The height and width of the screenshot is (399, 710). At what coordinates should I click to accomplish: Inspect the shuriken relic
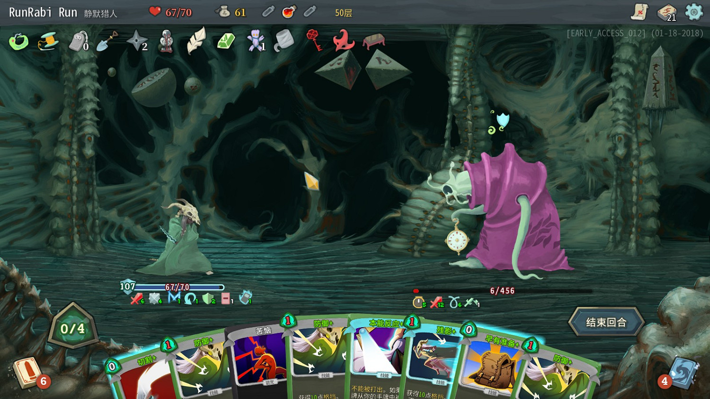click(x=137, y=41)
